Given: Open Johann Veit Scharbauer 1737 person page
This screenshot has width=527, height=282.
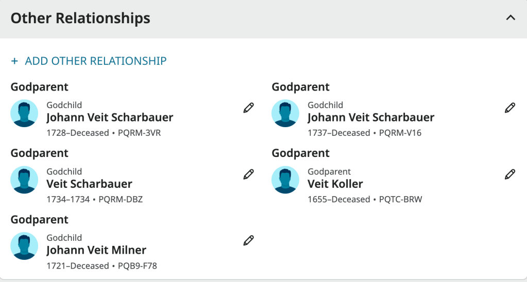Looking at the screenshot, I should click(x=371, y=117).
